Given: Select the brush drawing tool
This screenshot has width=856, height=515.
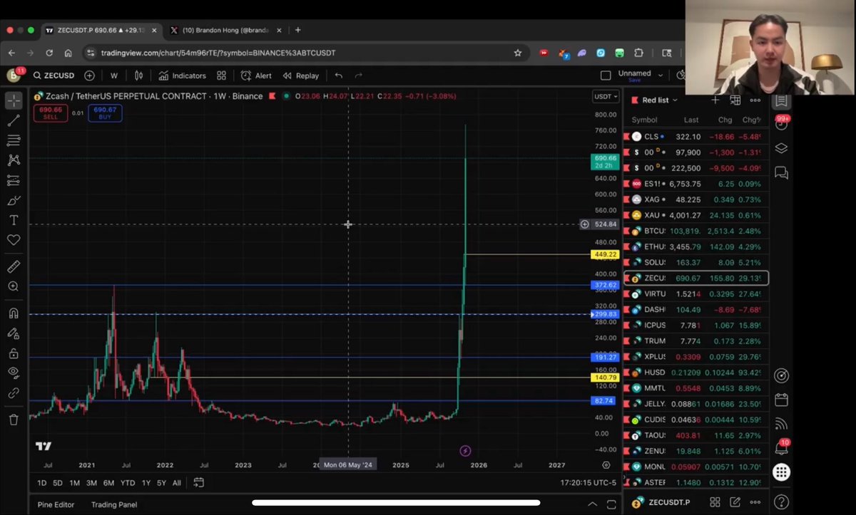Looking at the screenshot, I should (14, 200).
